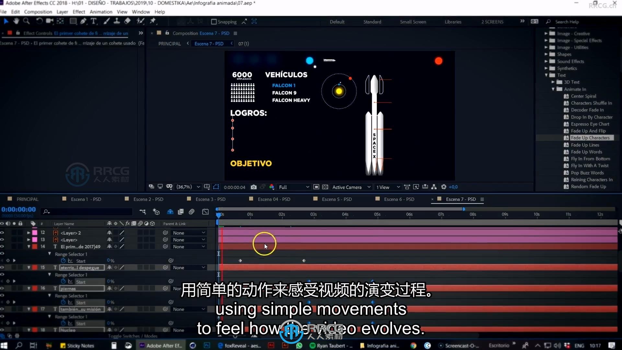Click the Reset Exposure icon

coord(444,187)
